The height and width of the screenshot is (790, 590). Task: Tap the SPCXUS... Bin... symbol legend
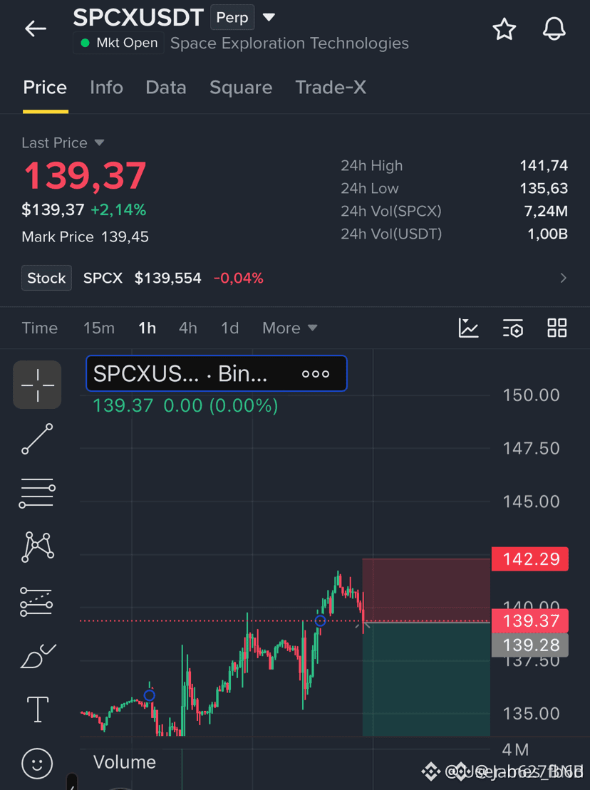pyautogui.click(x=216, y=373)
